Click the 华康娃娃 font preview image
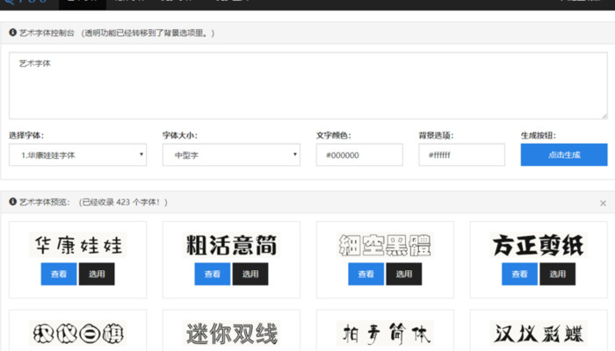Image resolution: width=615 pixels, height=351 pixels. point(77,245)
